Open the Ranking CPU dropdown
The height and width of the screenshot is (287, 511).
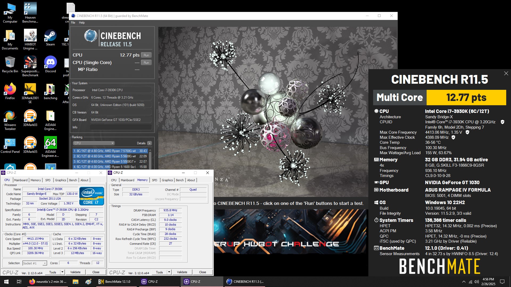pyautogui.click(x=94, y=143)
